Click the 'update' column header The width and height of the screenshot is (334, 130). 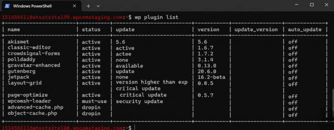click(125, 30)
